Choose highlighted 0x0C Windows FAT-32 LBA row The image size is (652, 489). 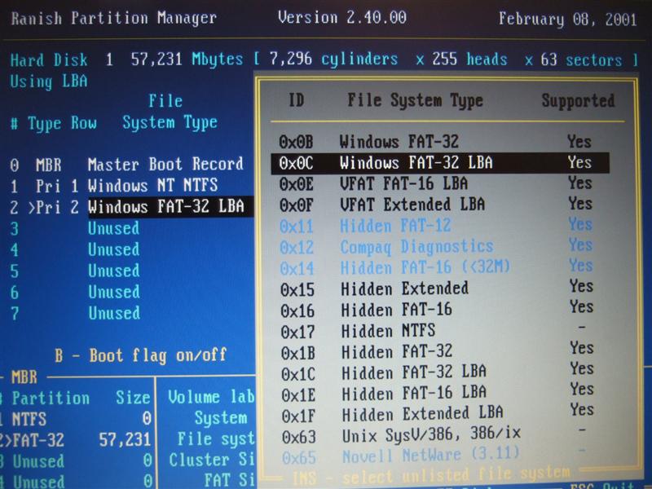pyautogui.click(x=440, y=162)
